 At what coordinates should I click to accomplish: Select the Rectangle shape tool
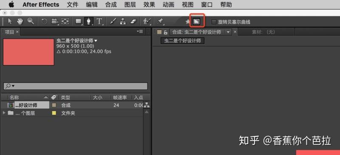click(x=78, y=22)
